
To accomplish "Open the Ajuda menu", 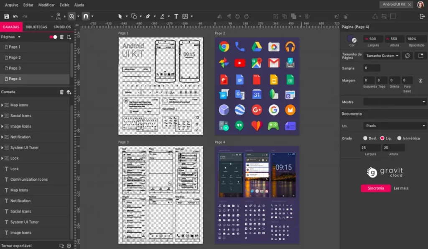I will pyautogui.click(x=79, y=5).
